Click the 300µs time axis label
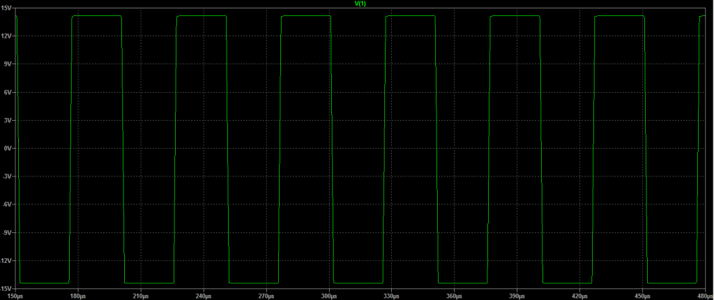 [328, 295]
